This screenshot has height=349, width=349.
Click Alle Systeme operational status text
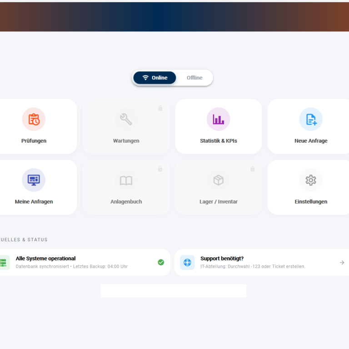pos(45,259)
